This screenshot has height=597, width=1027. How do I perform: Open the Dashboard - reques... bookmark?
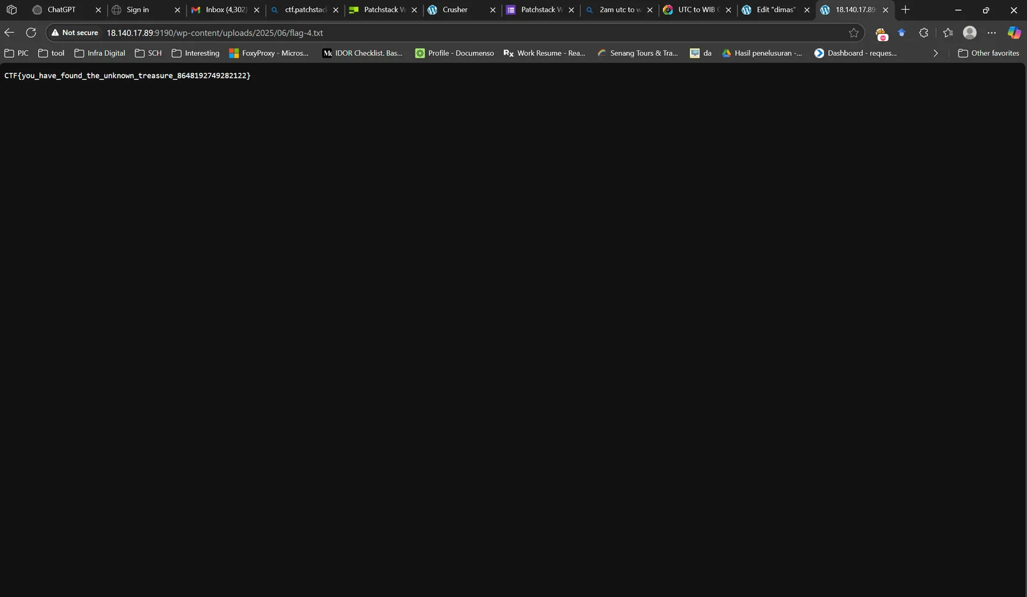tap(856, 53)
